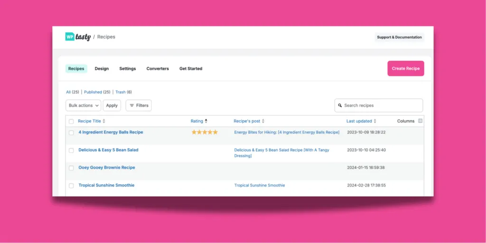Click the WP Tasty logo
This screenshot has height=243, width=486.
coord(78,37)
